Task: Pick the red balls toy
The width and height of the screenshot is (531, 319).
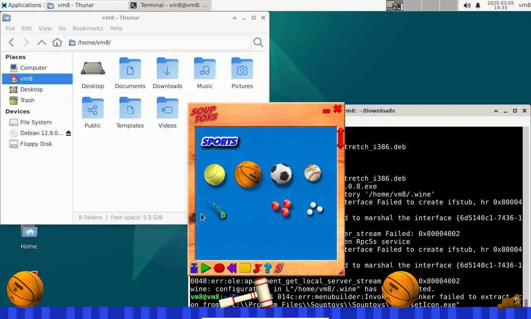Action: [x=281, y=208]
